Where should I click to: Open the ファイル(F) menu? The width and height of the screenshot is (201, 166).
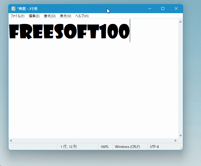coord(17,16)
